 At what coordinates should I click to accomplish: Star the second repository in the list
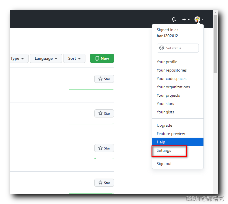coord(104,113)
